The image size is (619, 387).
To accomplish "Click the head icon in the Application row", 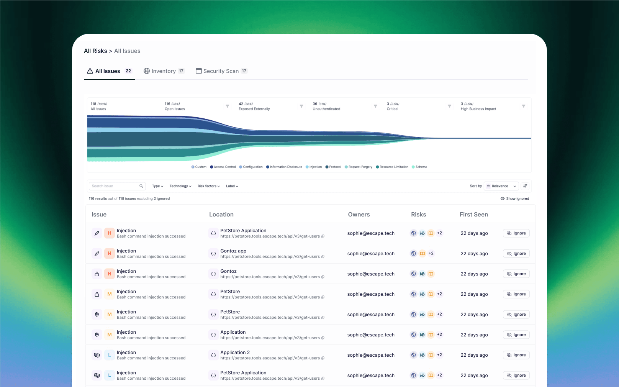I will (97, 335).
